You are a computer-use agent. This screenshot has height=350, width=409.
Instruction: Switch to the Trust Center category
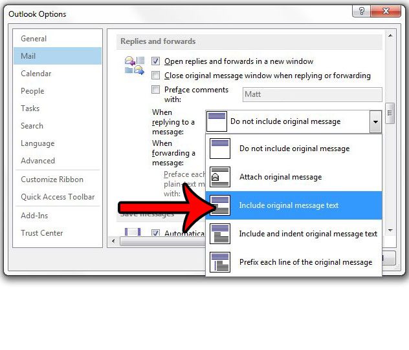tap(42, 233)
